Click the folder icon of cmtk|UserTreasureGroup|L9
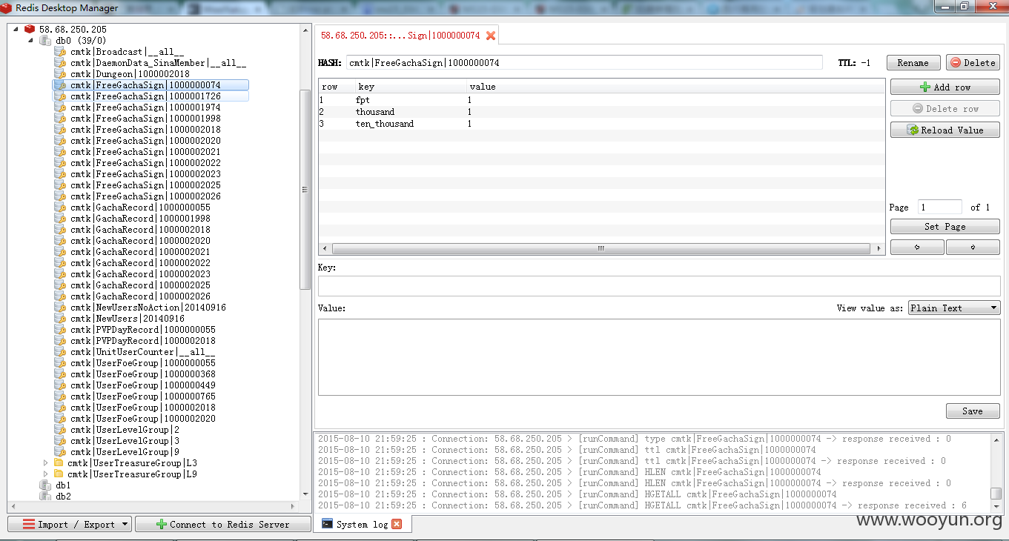This screenshot has height=541, width=1009. [x=59, y=474]
